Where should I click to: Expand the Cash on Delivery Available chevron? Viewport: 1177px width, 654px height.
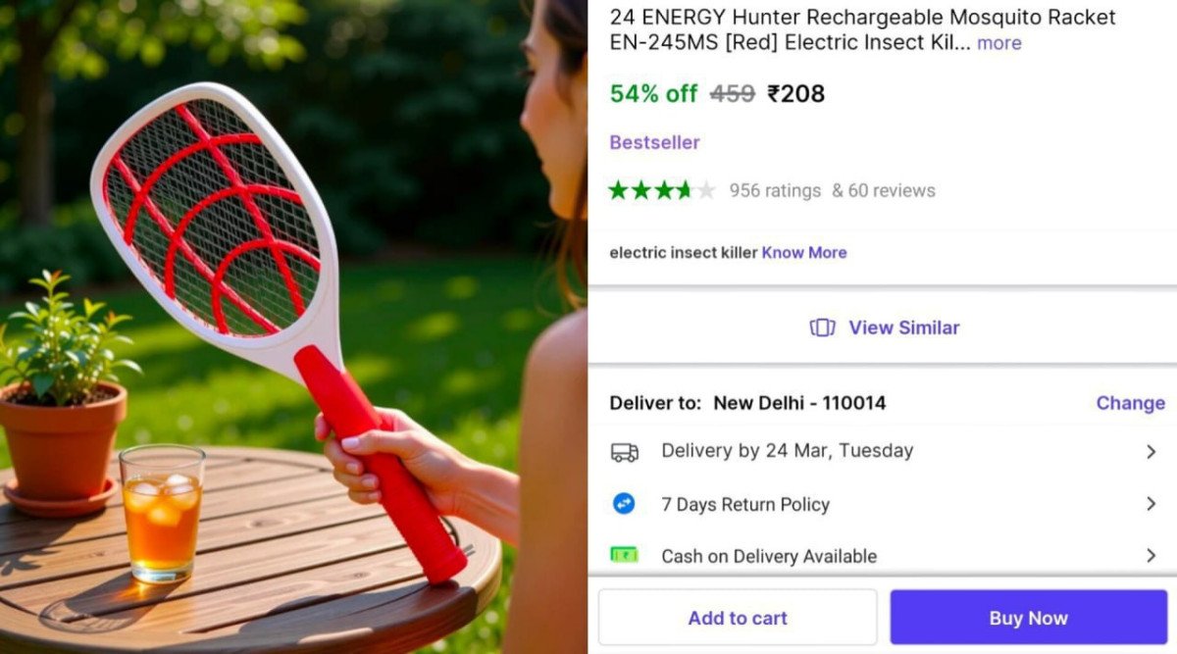click(x=1151, y=556)
